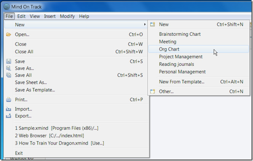Choose Save from File menu
This screenshot has width=253, height=161.
click(76, 61)
